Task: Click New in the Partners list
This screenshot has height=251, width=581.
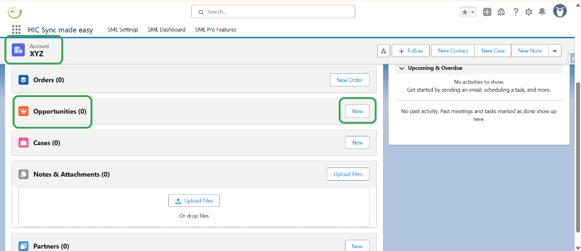Action: click(358, 246)
